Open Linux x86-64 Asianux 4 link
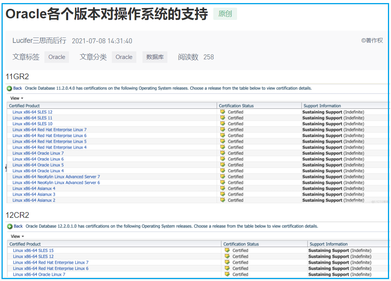 tap(34, 188)
